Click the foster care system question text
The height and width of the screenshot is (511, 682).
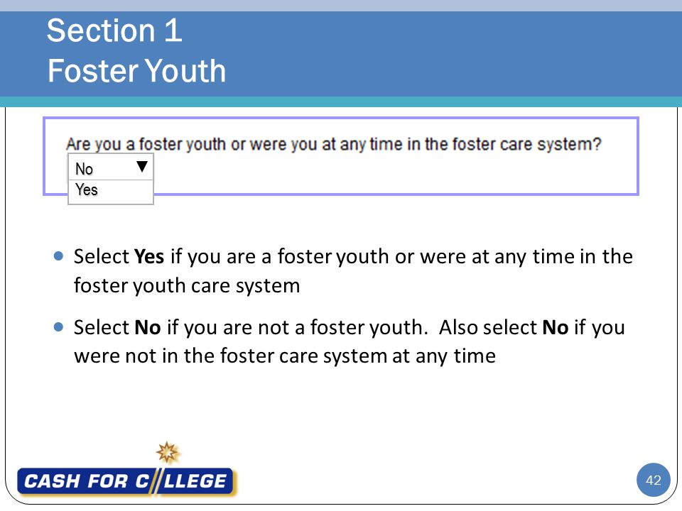[334, 144]
